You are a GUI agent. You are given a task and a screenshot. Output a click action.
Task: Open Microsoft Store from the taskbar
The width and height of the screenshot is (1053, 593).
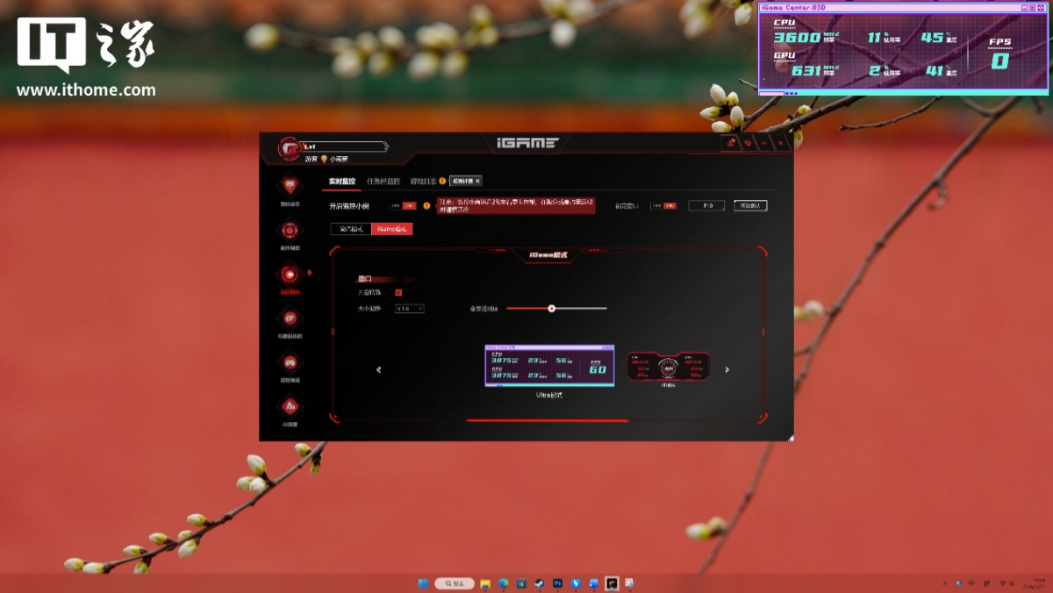522,583
